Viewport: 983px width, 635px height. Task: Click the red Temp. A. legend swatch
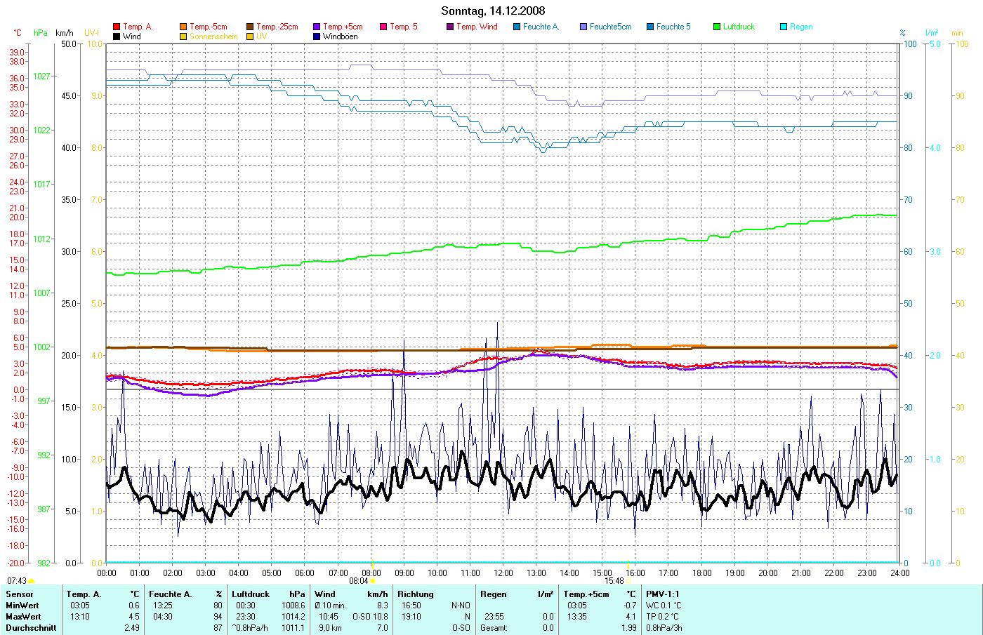click(x=117, y=27)
